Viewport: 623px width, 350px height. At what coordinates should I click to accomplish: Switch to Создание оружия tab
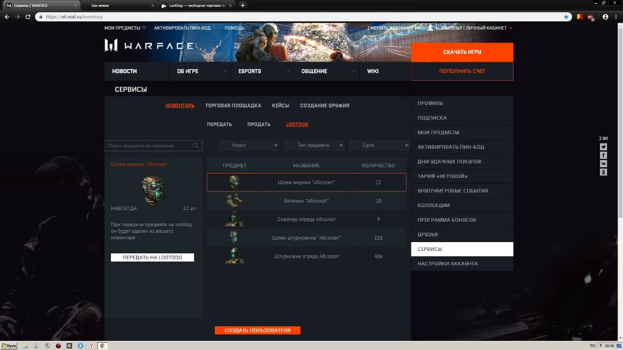coord(325,105)
